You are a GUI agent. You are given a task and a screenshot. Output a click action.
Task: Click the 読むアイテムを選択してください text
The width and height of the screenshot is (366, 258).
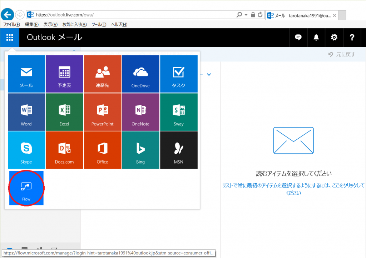293,174
